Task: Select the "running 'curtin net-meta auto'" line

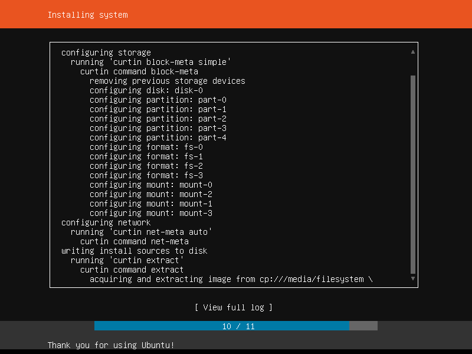Action: click(142, 232)
